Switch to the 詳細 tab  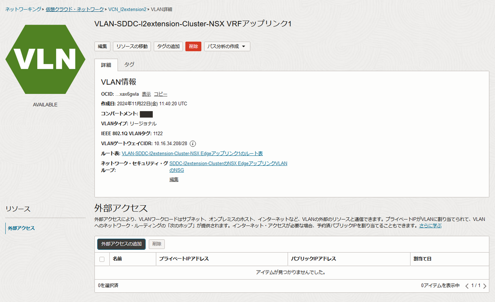click(x=106, y=65)
